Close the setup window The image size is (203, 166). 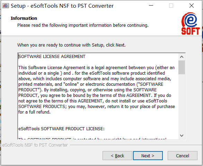pyautogui.click(x=192, y=6)
